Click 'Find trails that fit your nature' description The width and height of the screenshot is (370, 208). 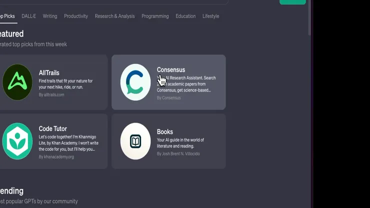point(65,84)
